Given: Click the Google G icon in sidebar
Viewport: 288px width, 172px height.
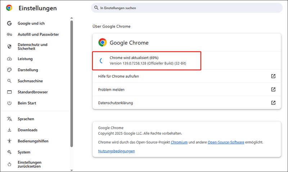Looking at the screenshot, I should click(9, 23).
